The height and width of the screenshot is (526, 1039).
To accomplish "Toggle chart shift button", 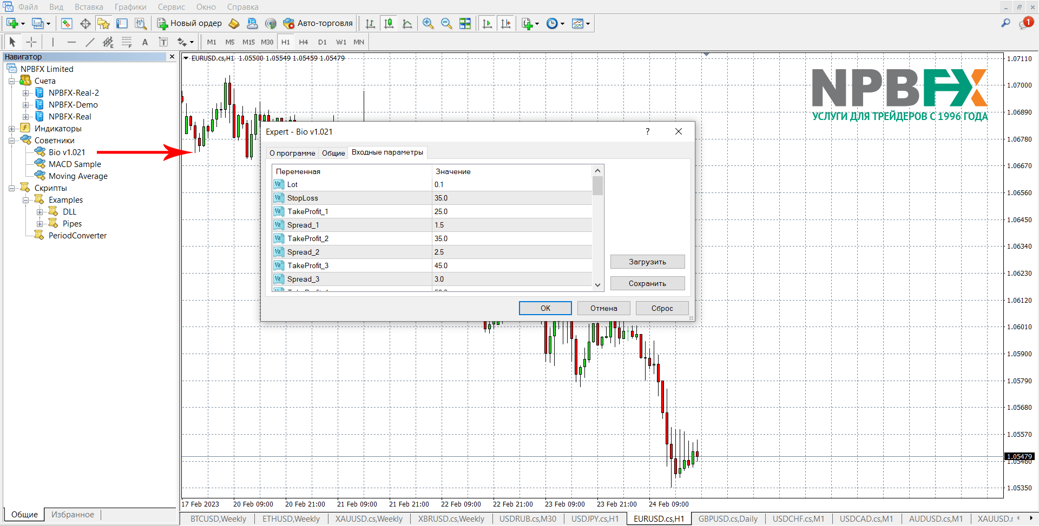I will pos(505,23).
